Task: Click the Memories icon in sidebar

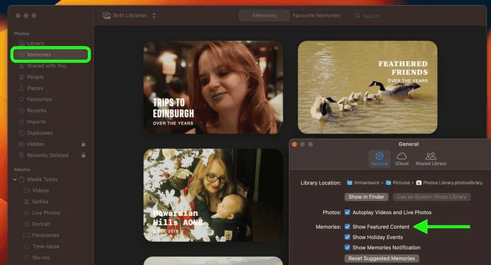Action: pos(21,55)
